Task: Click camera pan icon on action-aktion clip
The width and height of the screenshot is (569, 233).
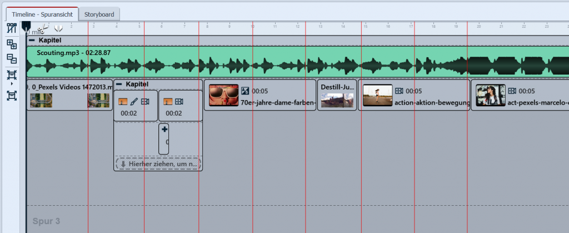Action: click(x=399, y=91)
